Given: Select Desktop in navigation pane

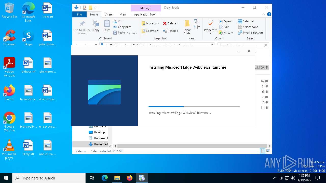Looking at the screenshot, I should click(x=97, y=132).
